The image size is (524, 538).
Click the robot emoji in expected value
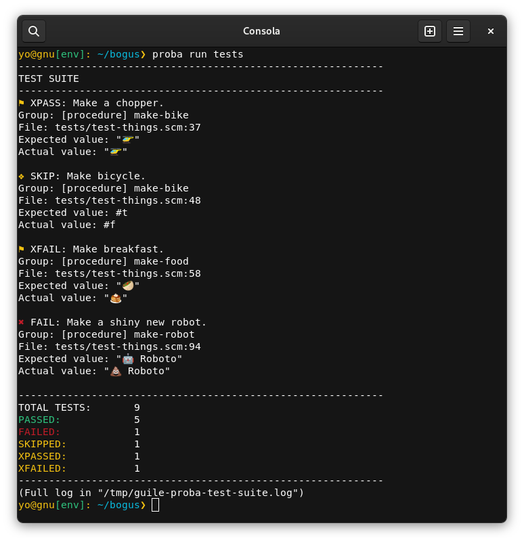point(128,359)
